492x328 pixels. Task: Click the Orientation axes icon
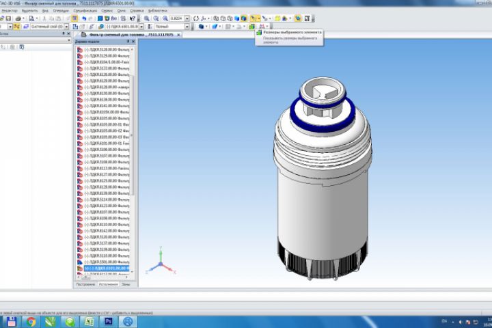(x=203, y=18)
